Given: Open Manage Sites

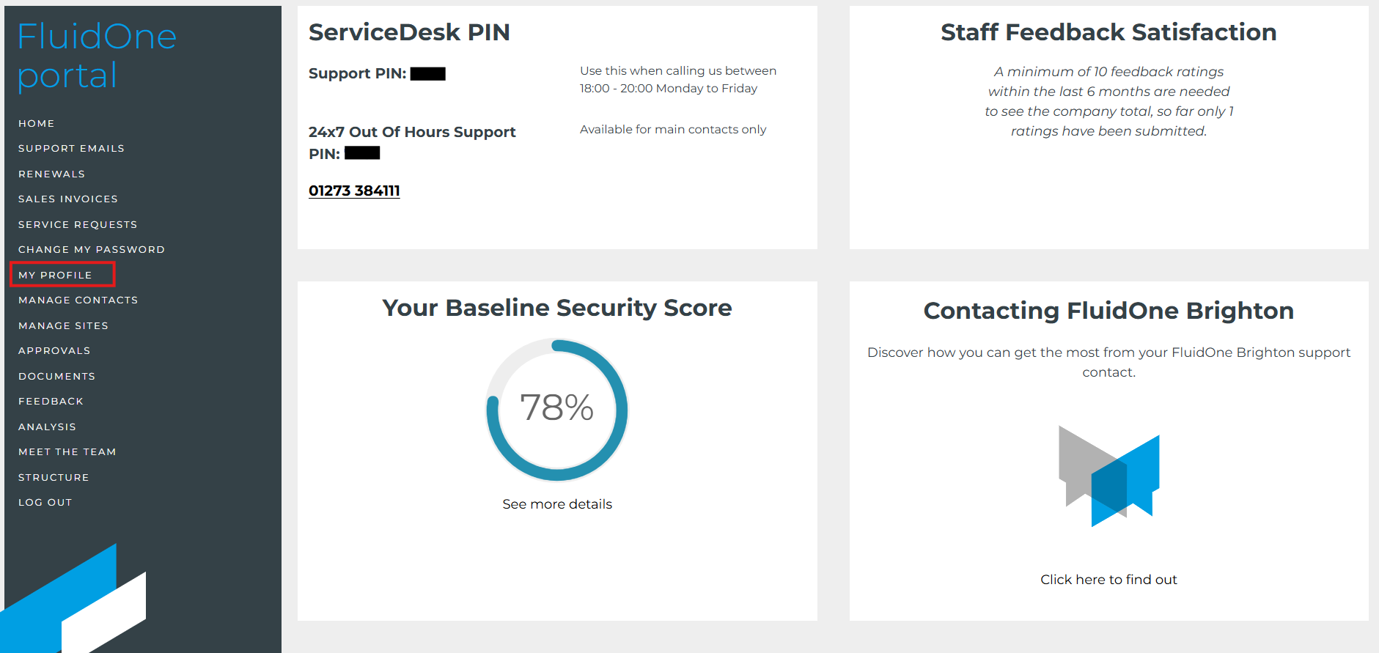Looking at the screenshot, I should [63, 325].
